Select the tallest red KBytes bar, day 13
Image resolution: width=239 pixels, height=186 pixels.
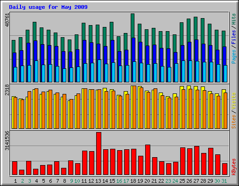click(x=98, y=153)
